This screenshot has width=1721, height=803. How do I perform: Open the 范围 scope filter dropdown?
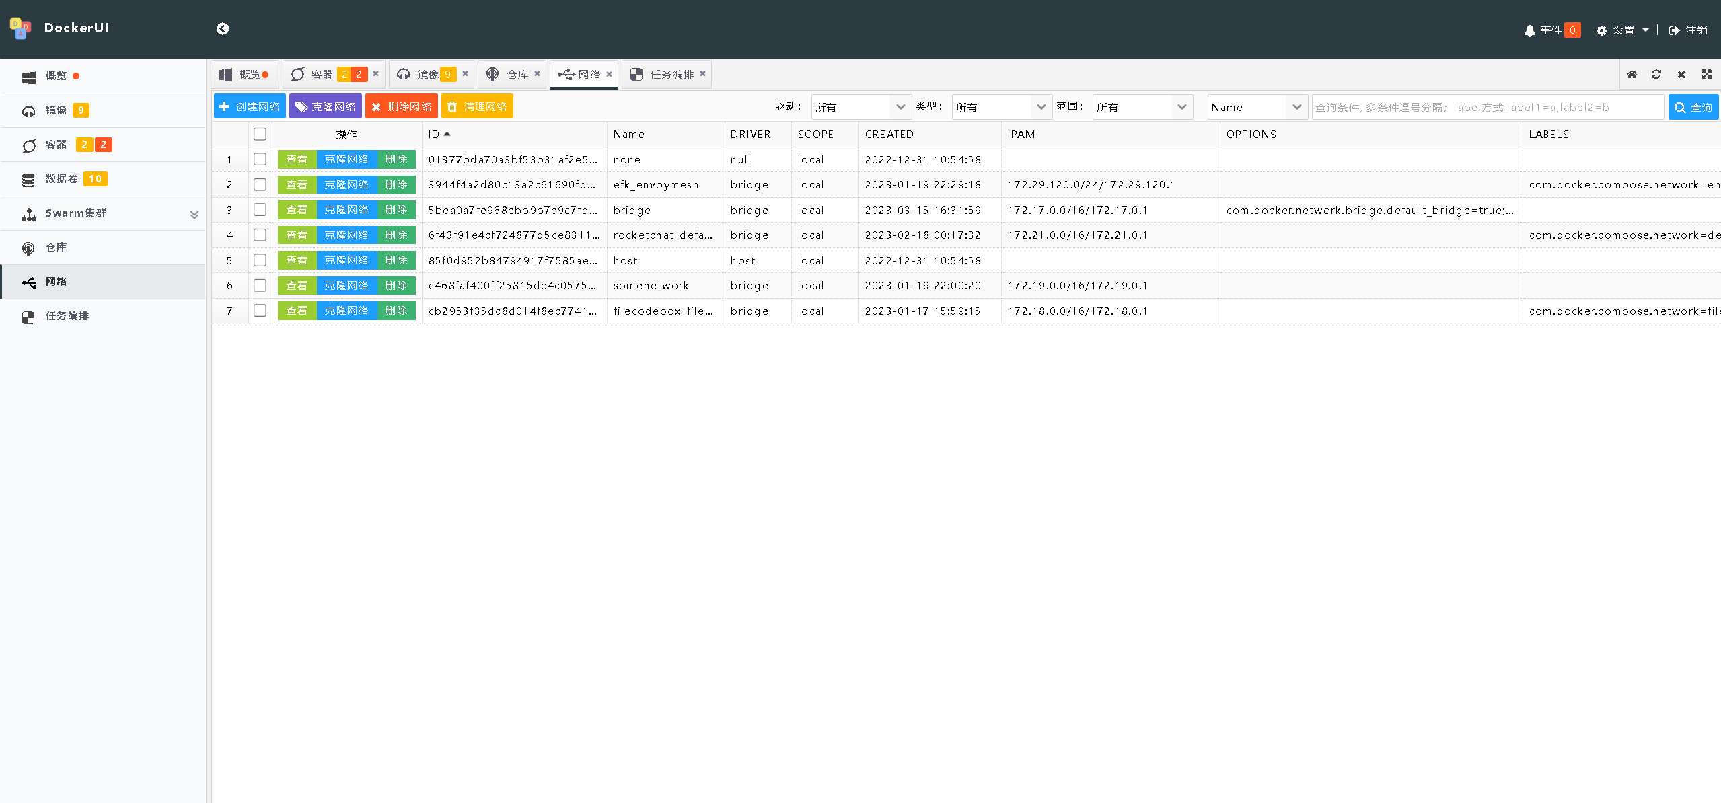coord(1142,107)
